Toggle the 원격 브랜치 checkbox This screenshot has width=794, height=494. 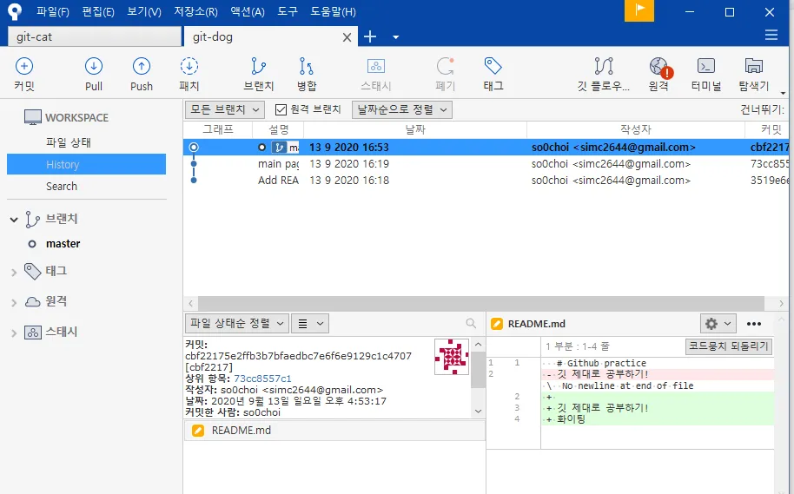tap(281, 109)
